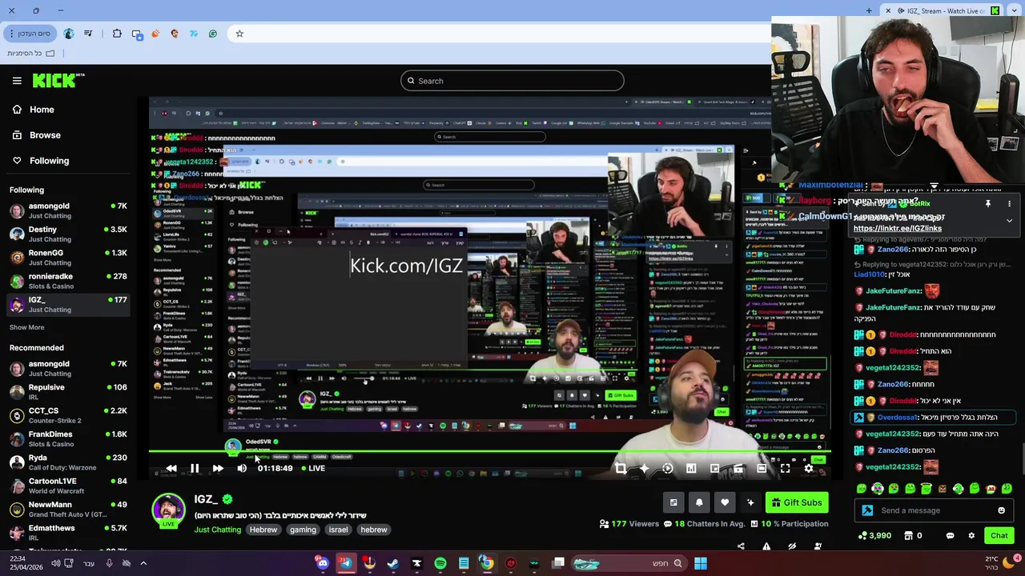Click the crop clip icon in player
This screenshot has width=1025, height=576.
[x=621, y=469]
